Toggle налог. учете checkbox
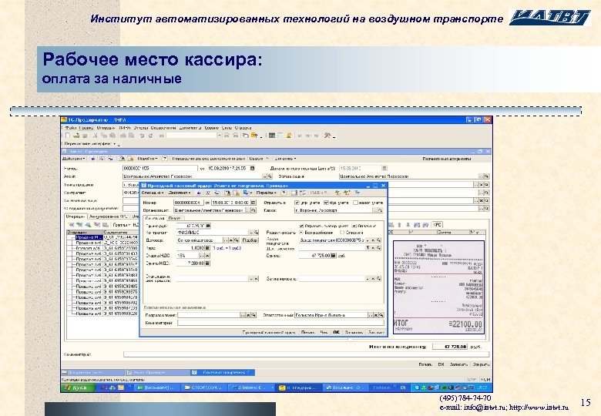This screenshot has width=601, height=416. point(355,203)
